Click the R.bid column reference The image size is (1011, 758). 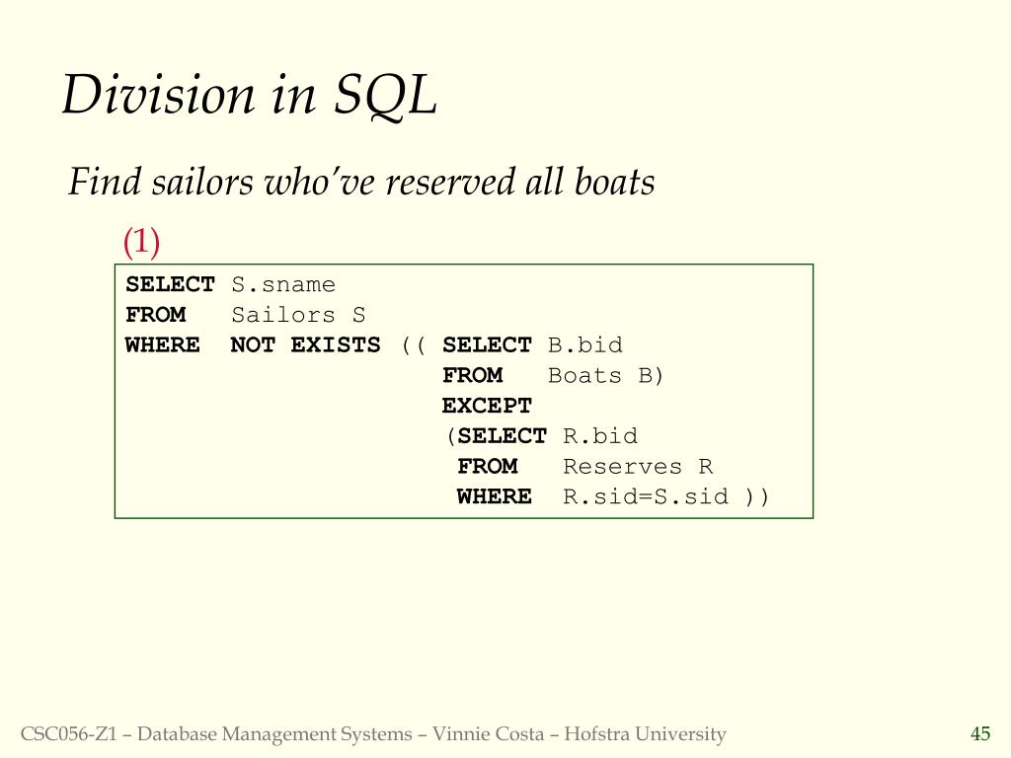(600, 435)
